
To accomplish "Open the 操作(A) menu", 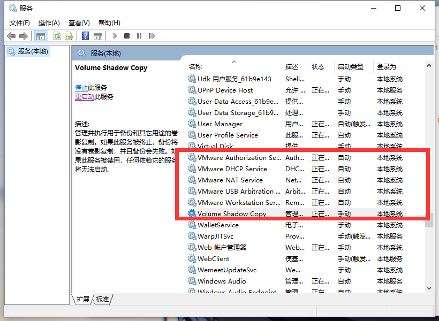I will (x=49, y=22).
